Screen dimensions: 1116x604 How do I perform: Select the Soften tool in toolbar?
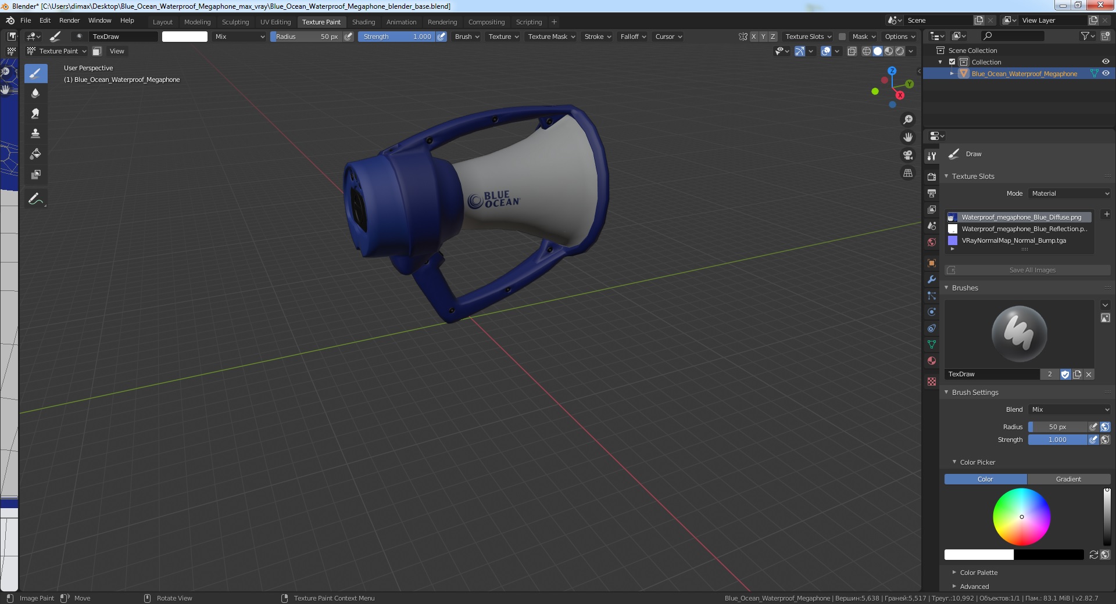tap(35, 93)
